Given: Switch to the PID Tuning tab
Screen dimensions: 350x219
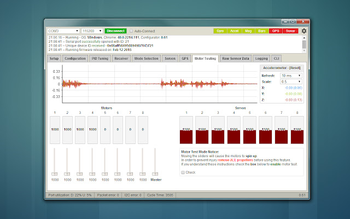Looking at the screenshot, I should point(100,57).
